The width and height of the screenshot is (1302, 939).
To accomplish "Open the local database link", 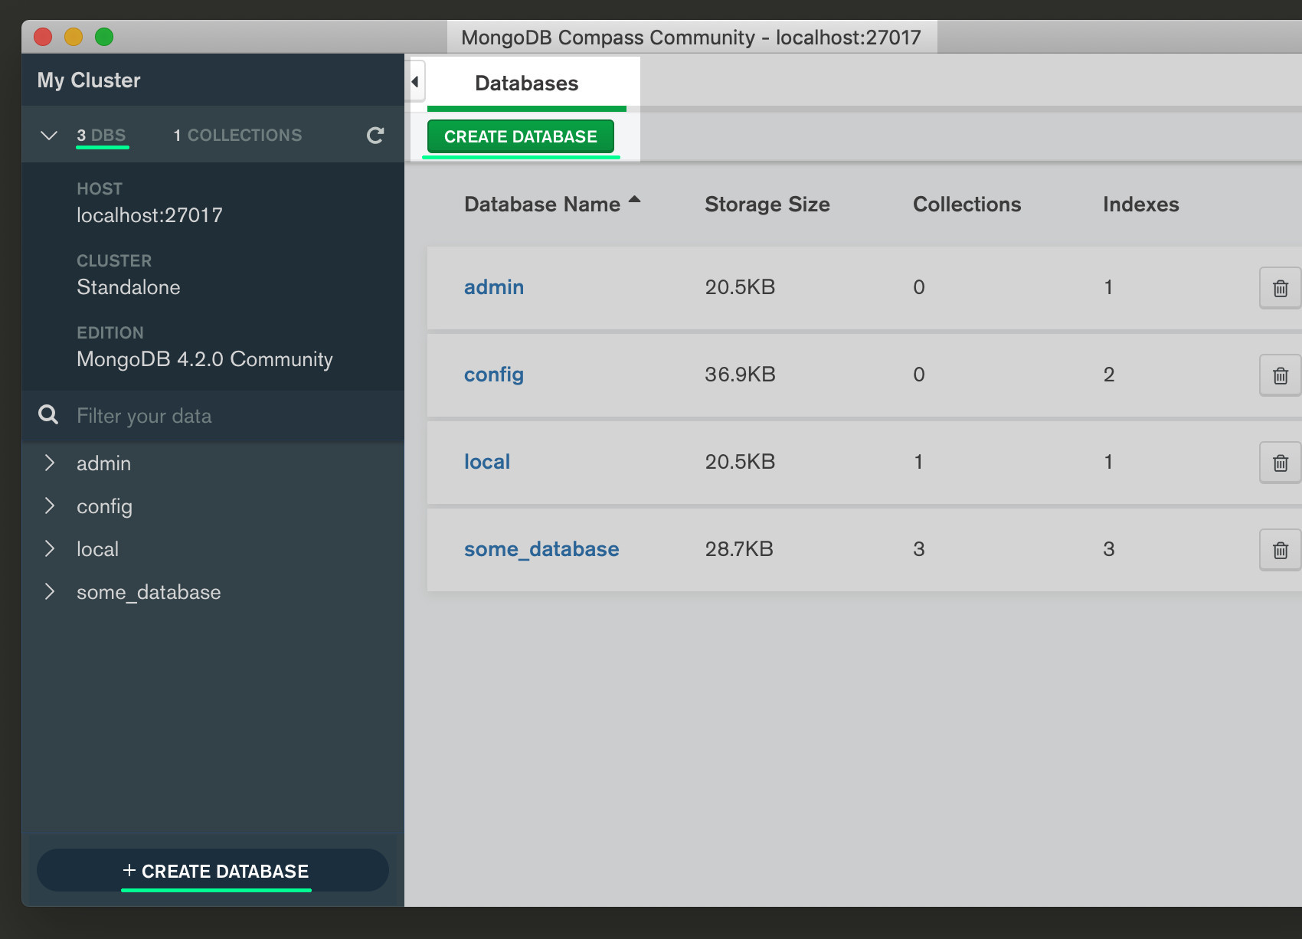I will click(x=487, y=461).
